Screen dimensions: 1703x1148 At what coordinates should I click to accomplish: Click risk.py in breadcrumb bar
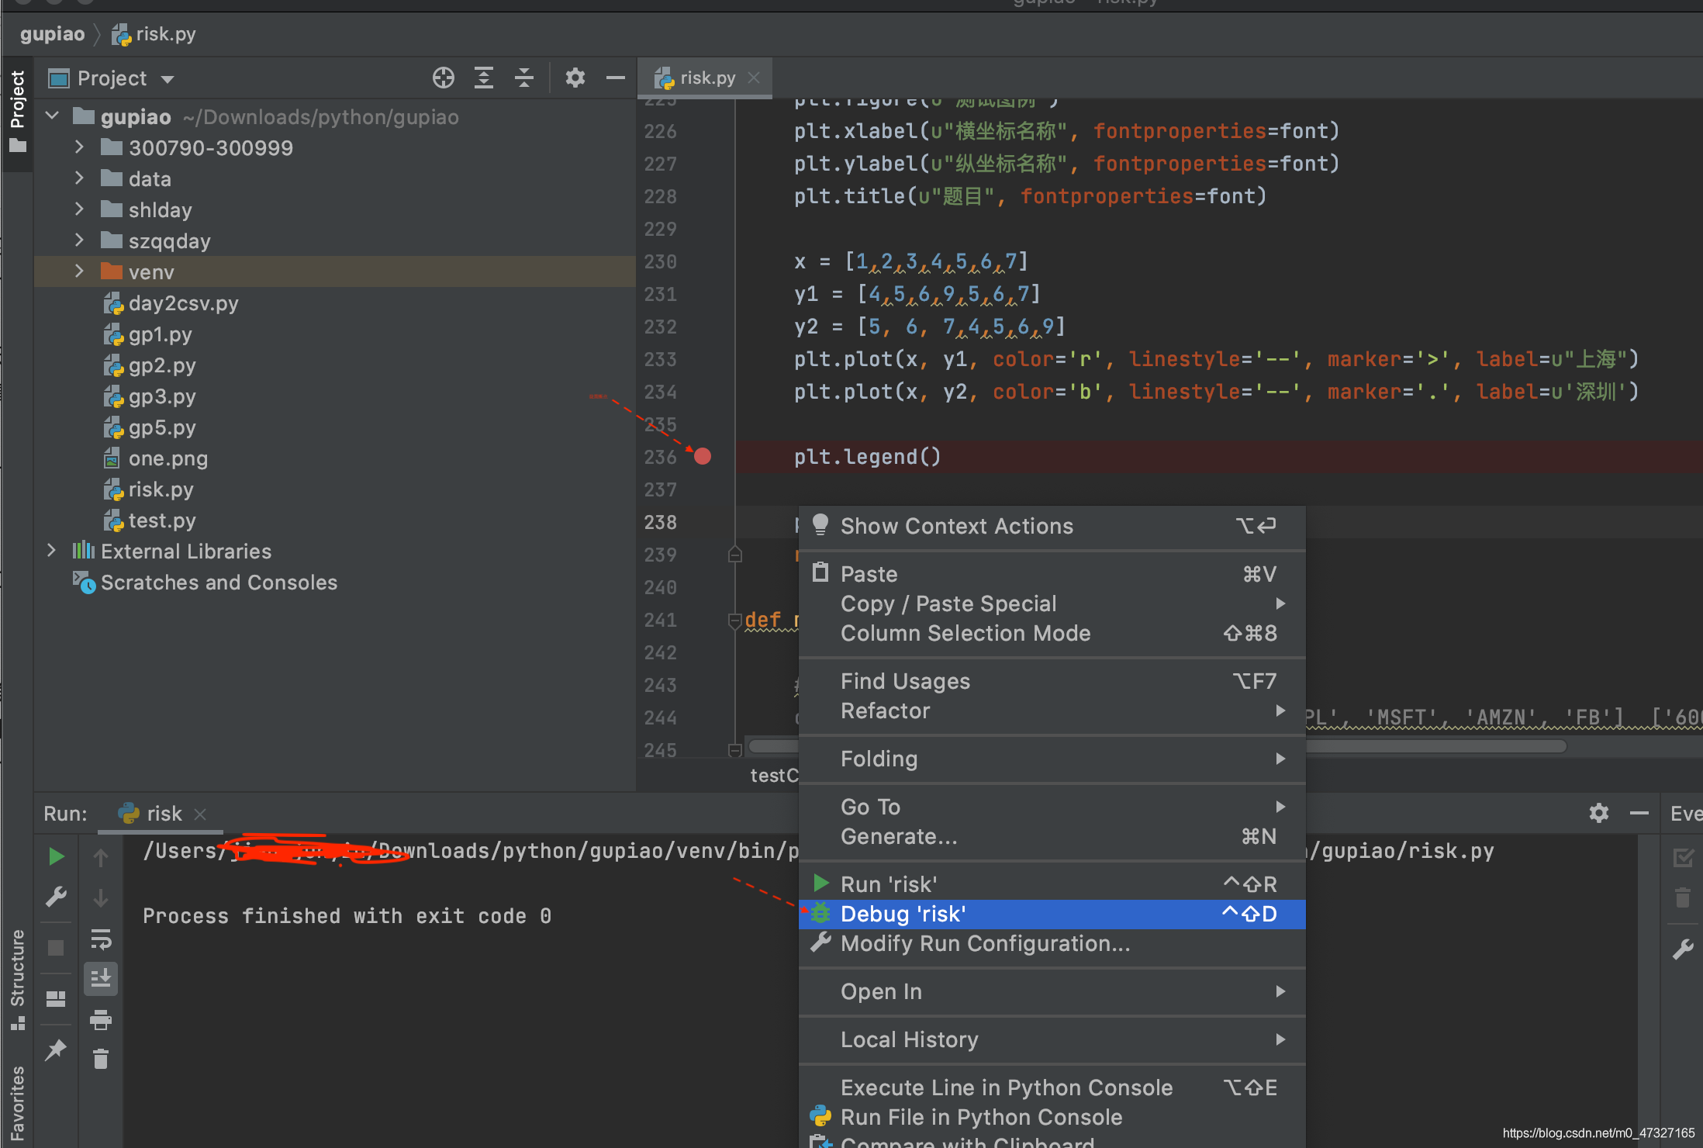click(x=154, y=34)
